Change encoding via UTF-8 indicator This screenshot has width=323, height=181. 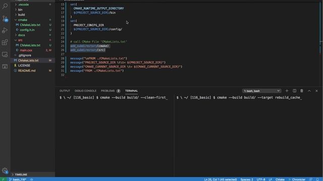pyautogui.click(x=261, y=179)
